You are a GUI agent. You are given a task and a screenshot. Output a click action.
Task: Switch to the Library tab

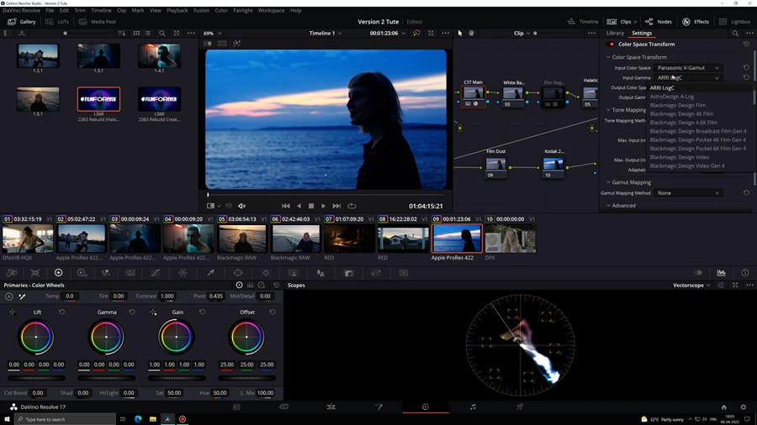coord(615,34)
